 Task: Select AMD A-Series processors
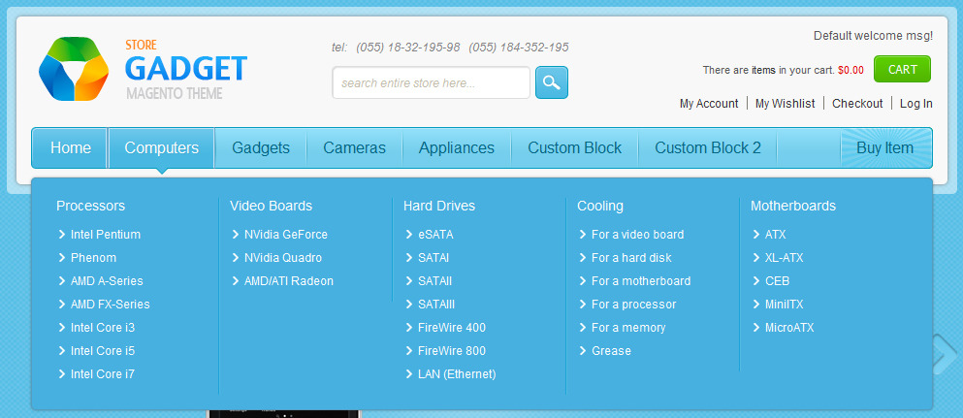click(x=107, y=281)
